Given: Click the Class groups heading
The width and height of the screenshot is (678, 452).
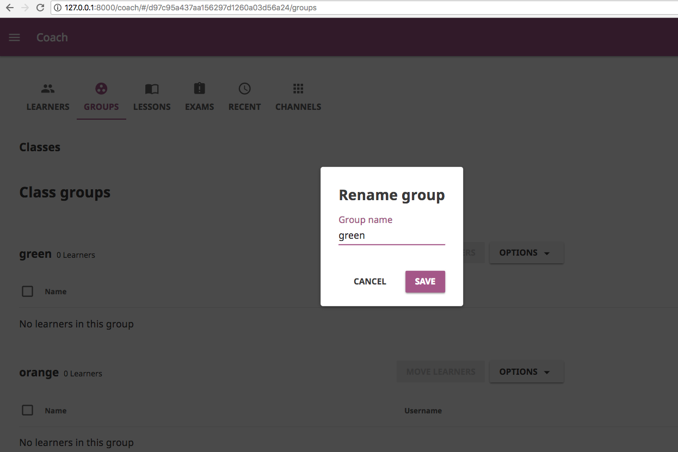Looking at the screenshot, I should (65, 193).
